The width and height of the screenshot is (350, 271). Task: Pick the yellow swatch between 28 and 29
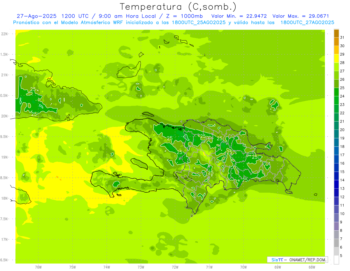coord(336,58)
